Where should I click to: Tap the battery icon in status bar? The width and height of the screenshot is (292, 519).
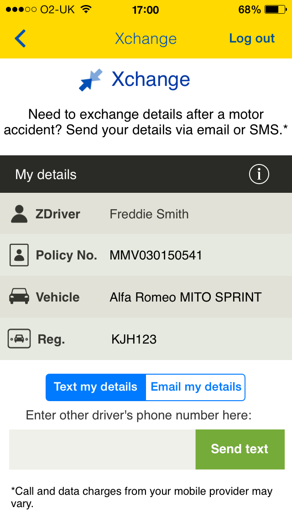(x=275, y=10)
